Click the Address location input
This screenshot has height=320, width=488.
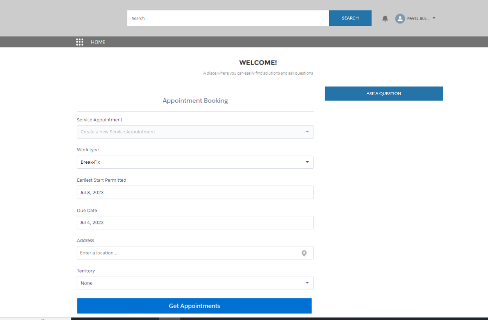(x=195, y=253)
